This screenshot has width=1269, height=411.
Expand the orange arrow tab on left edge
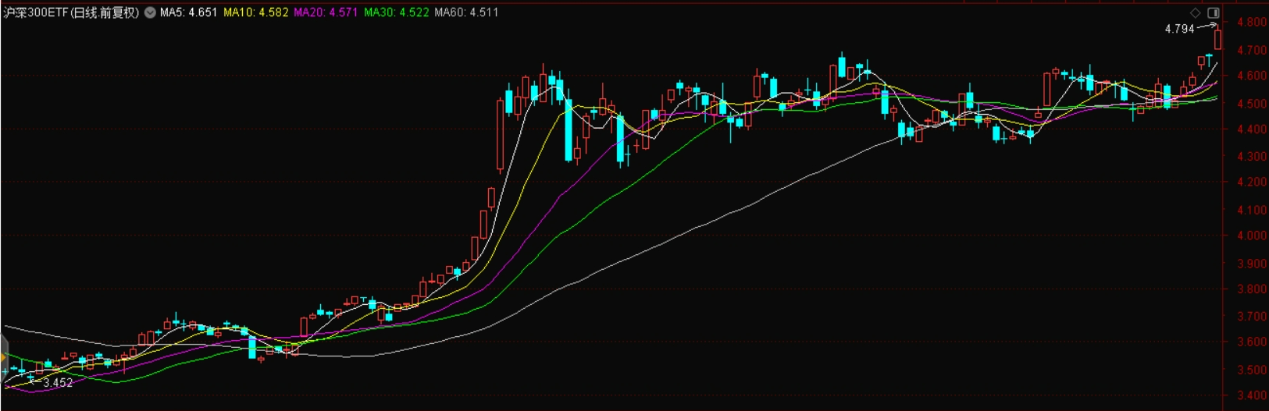coord(3,358)
